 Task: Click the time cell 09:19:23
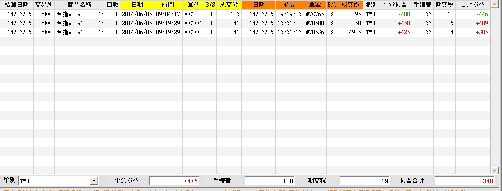290,14
